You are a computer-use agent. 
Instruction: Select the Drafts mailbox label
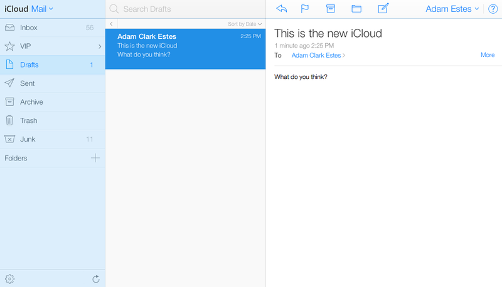[29, 65]
